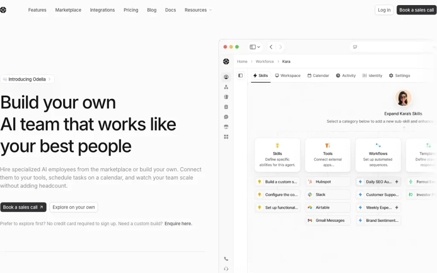Click the browser forward arrow in mockup
The height and width of the screenshot is (273, 437).
coord(280,47)
